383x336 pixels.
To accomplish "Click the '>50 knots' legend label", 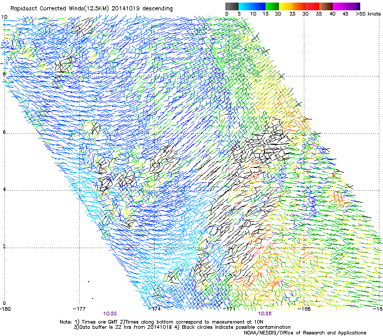I will click(368, 14).
